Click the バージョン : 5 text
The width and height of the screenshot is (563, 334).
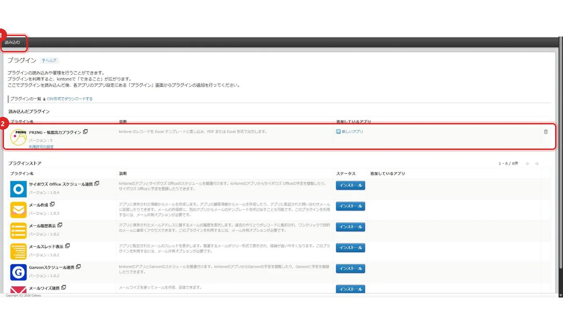click(x=40, y=140)
